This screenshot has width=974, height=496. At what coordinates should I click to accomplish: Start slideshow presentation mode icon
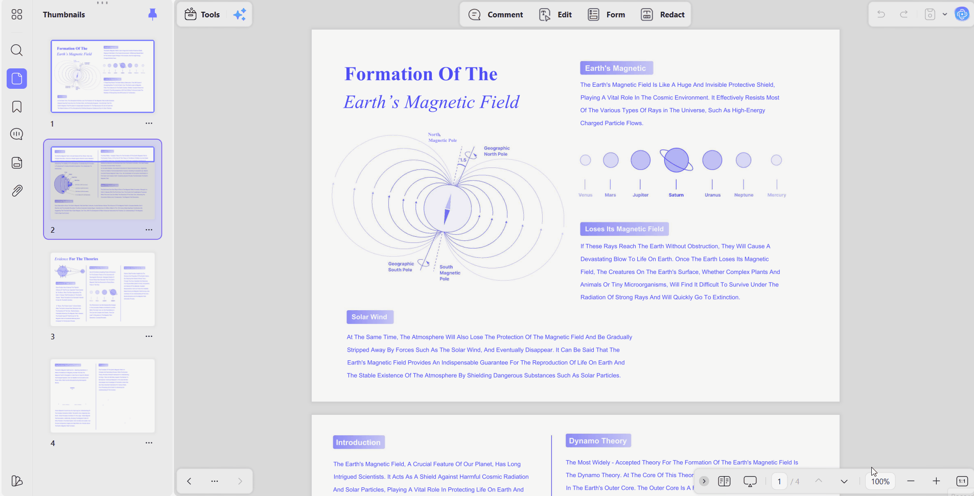point(750,481)
